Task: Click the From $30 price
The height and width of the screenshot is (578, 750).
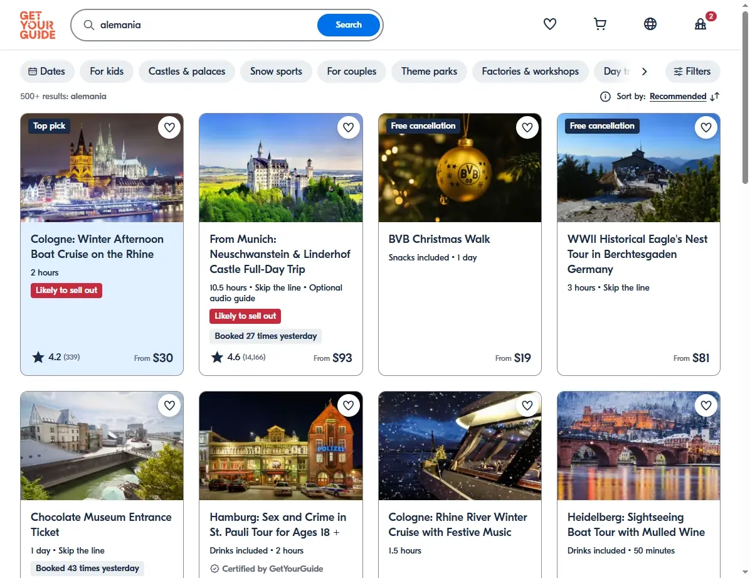Action: point(154,358)
